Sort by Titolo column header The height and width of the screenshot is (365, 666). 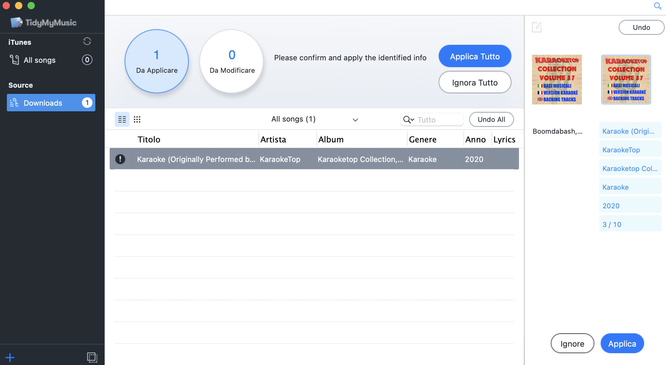pos(149,140)
